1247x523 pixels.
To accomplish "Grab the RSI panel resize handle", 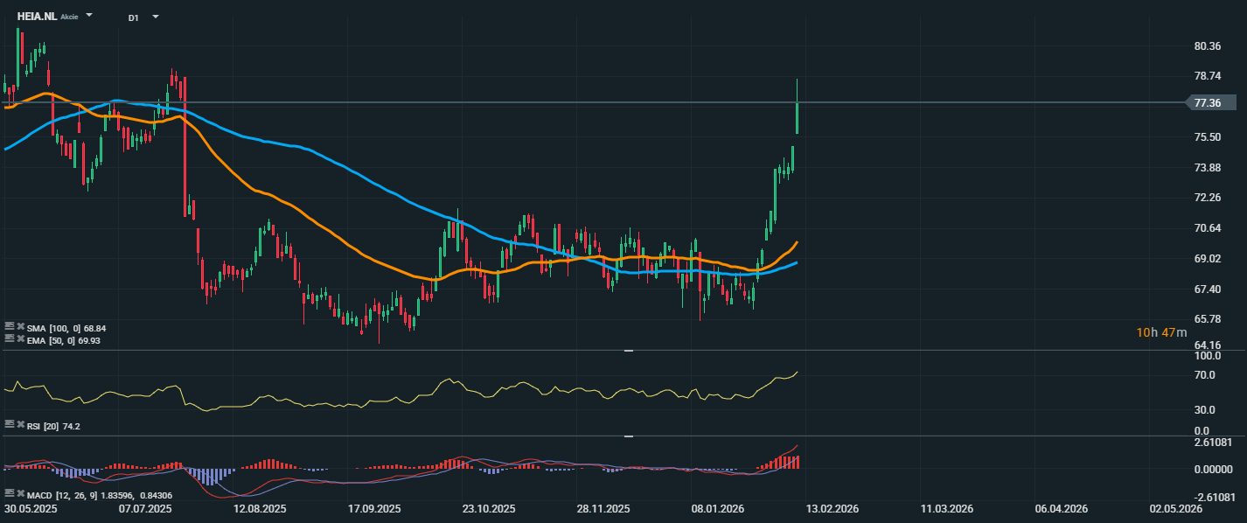I will coord(628,351).
